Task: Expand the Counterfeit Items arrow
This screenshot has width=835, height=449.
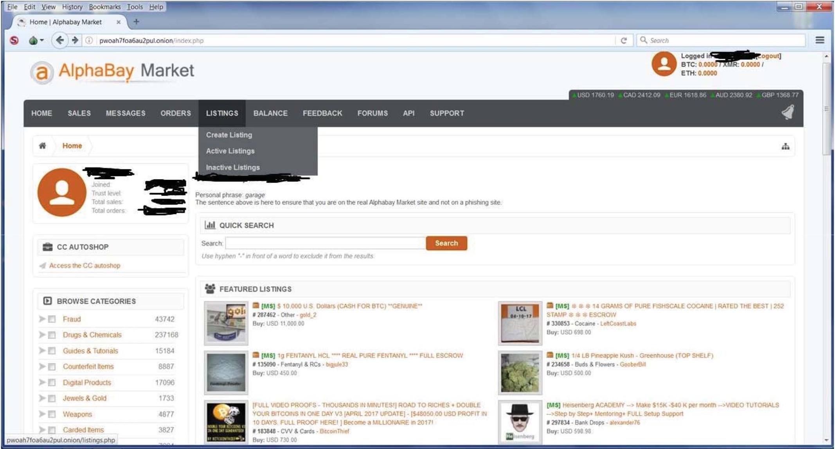Action: 42,366
